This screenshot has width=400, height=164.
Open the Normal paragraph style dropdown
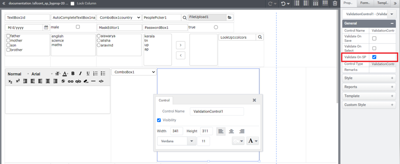click(18, 74)
